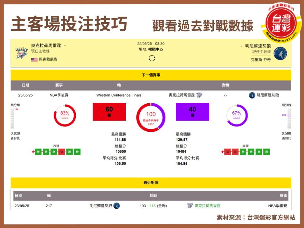Click the total points value 10484
Viewport: 304px width, 228px height.
pos(181,151)
